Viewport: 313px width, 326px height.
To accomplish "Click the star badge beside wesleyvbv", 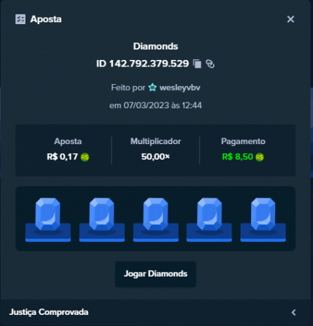I will [x=152, y=87].
